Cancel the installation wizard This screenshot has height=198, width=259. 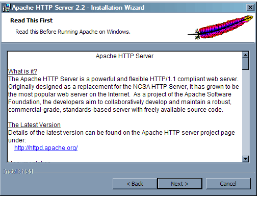[228, 184]
